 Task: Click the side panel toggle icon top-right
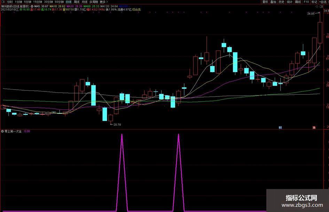[321, 7]
